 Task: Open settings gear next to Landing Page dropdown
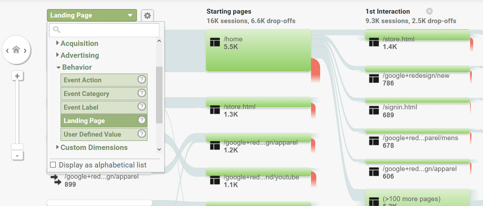click(147, 15)
